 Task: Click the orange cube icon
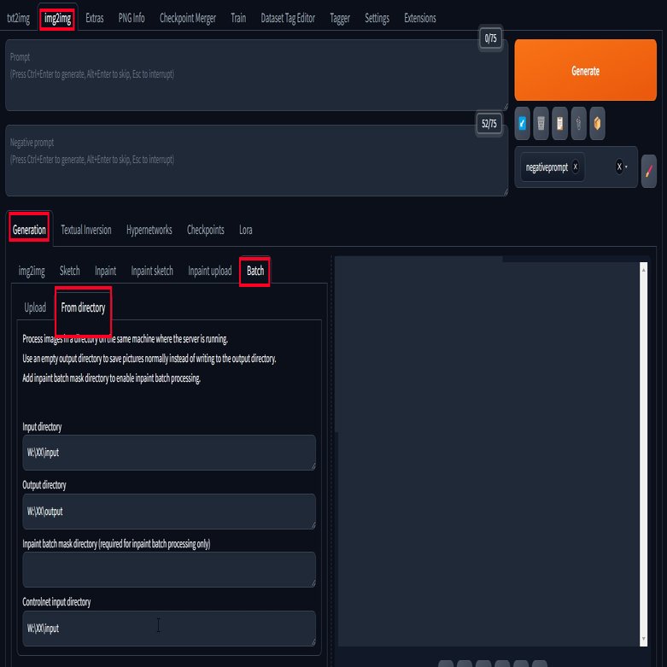pyautogui.click(x=597, y=123)
